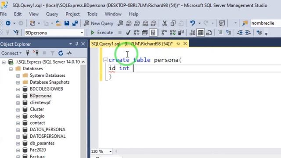Pin the SQLQuery1.sql tab

(x=178, y=43)
